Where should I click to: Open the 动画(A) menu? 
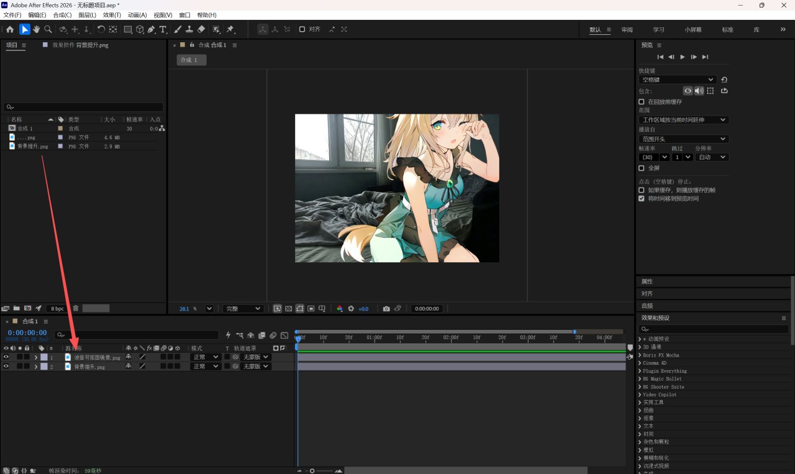pyautogui.click(x=137, y=15)
